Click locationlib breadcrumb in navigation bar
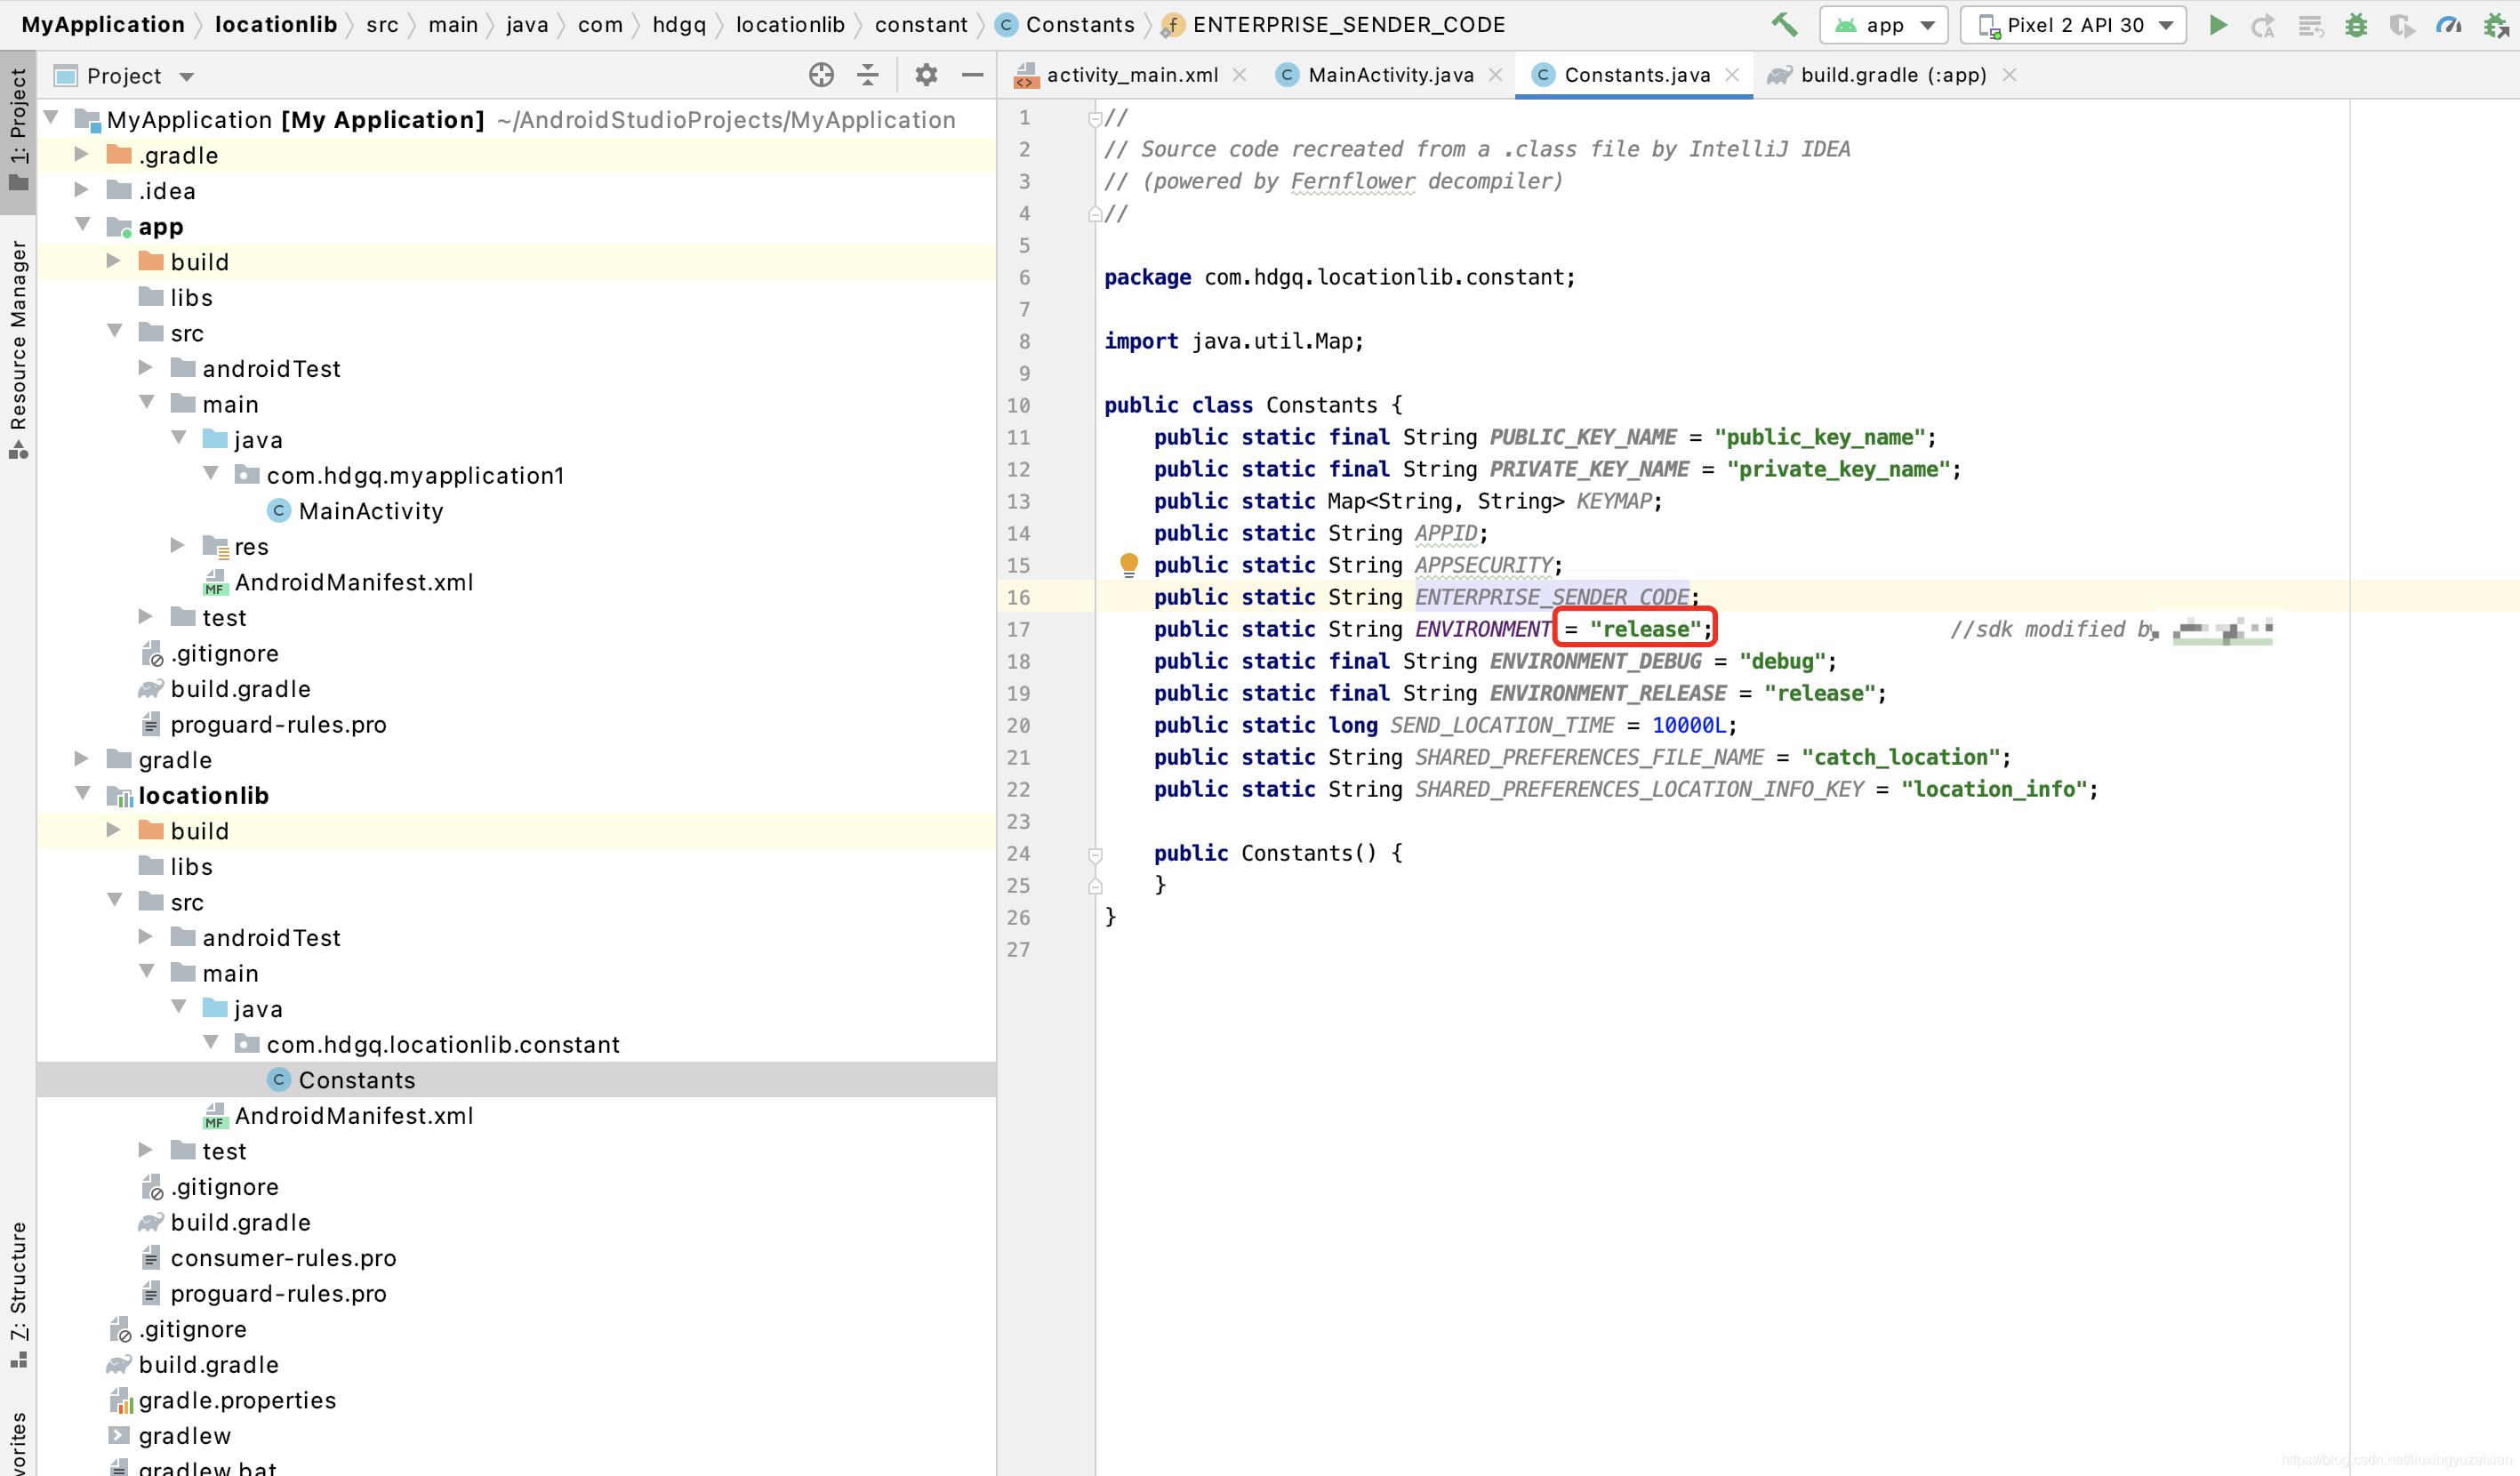The image size is (2520, 1476). [x=276, y=25]
